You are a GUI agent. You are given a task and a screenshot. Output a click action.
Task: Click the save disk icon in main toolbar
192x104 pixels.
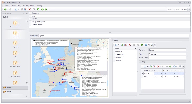[22, 9]
